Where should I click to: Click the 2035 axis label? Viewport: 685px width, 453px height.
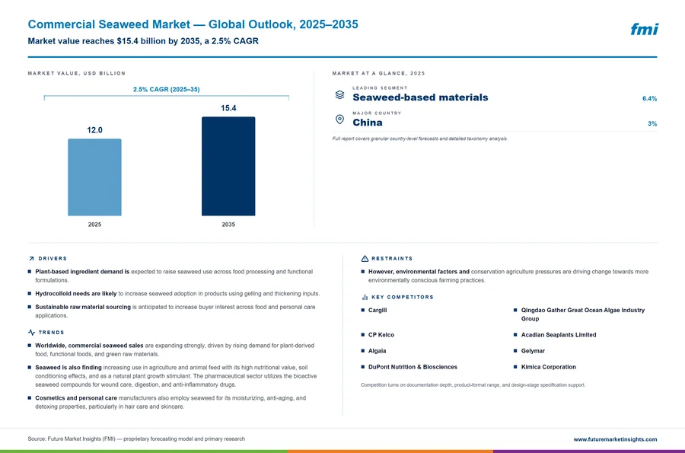(228, 225)
